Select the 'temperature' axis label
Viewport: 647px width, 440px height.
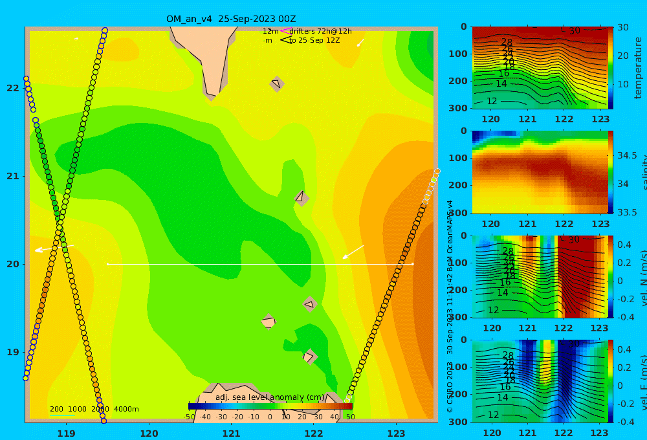point(638,68)
